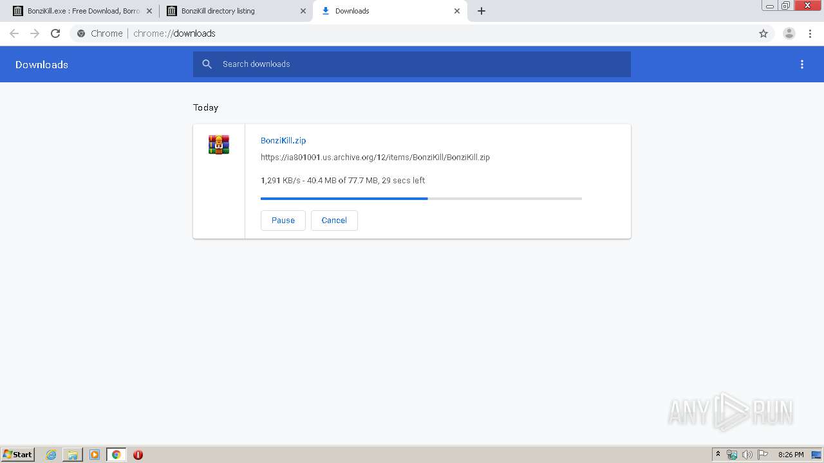The image size is (824, 463).
Task: Show hidden system tray icons
Action: (718, 455)
